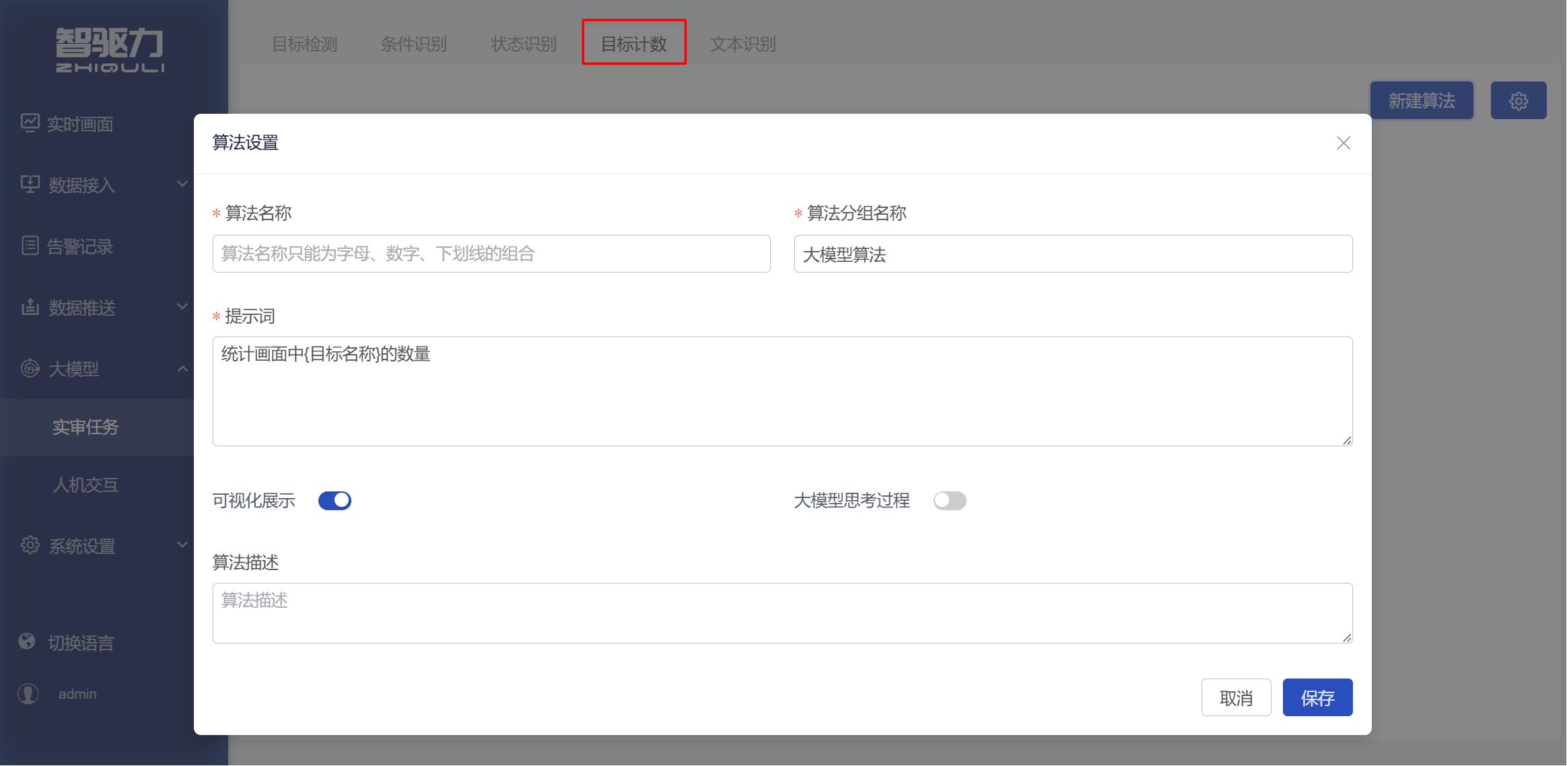Click the 数据接入 screen icon in sidebar
1567x766 pixels.
30,184
